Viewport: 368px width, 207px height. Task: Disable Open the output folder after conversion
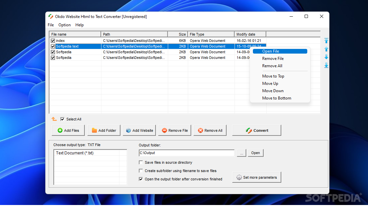(141, 179)
